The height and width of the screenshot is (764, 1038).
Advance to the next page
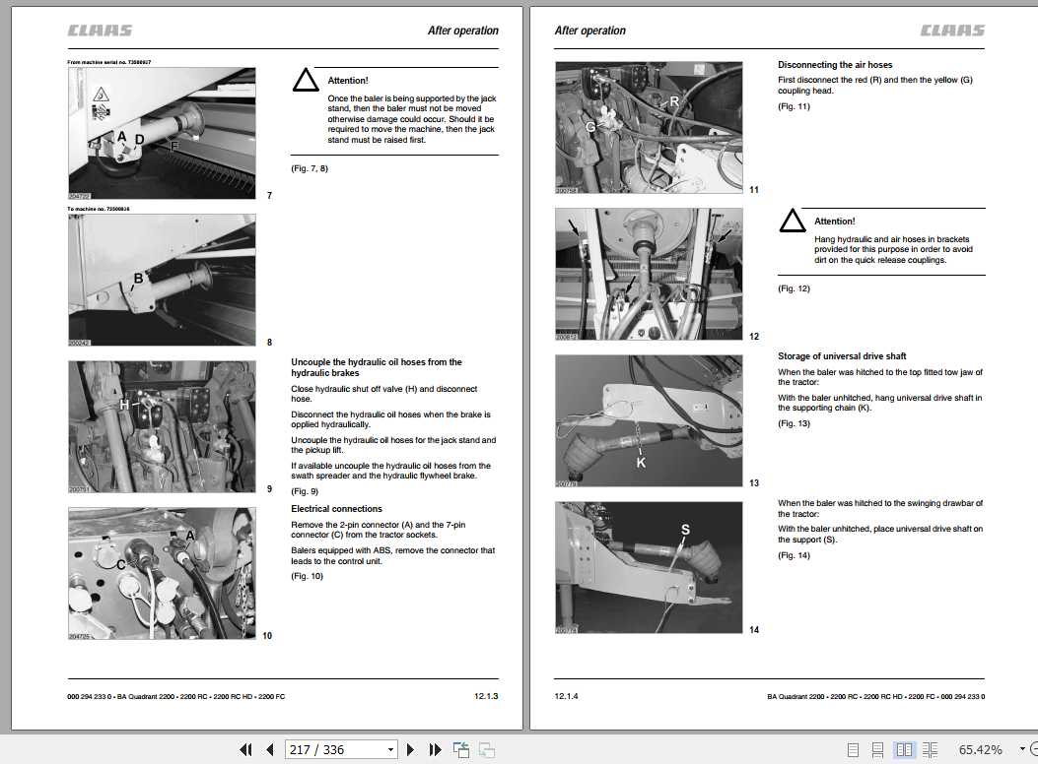point(410,749)
